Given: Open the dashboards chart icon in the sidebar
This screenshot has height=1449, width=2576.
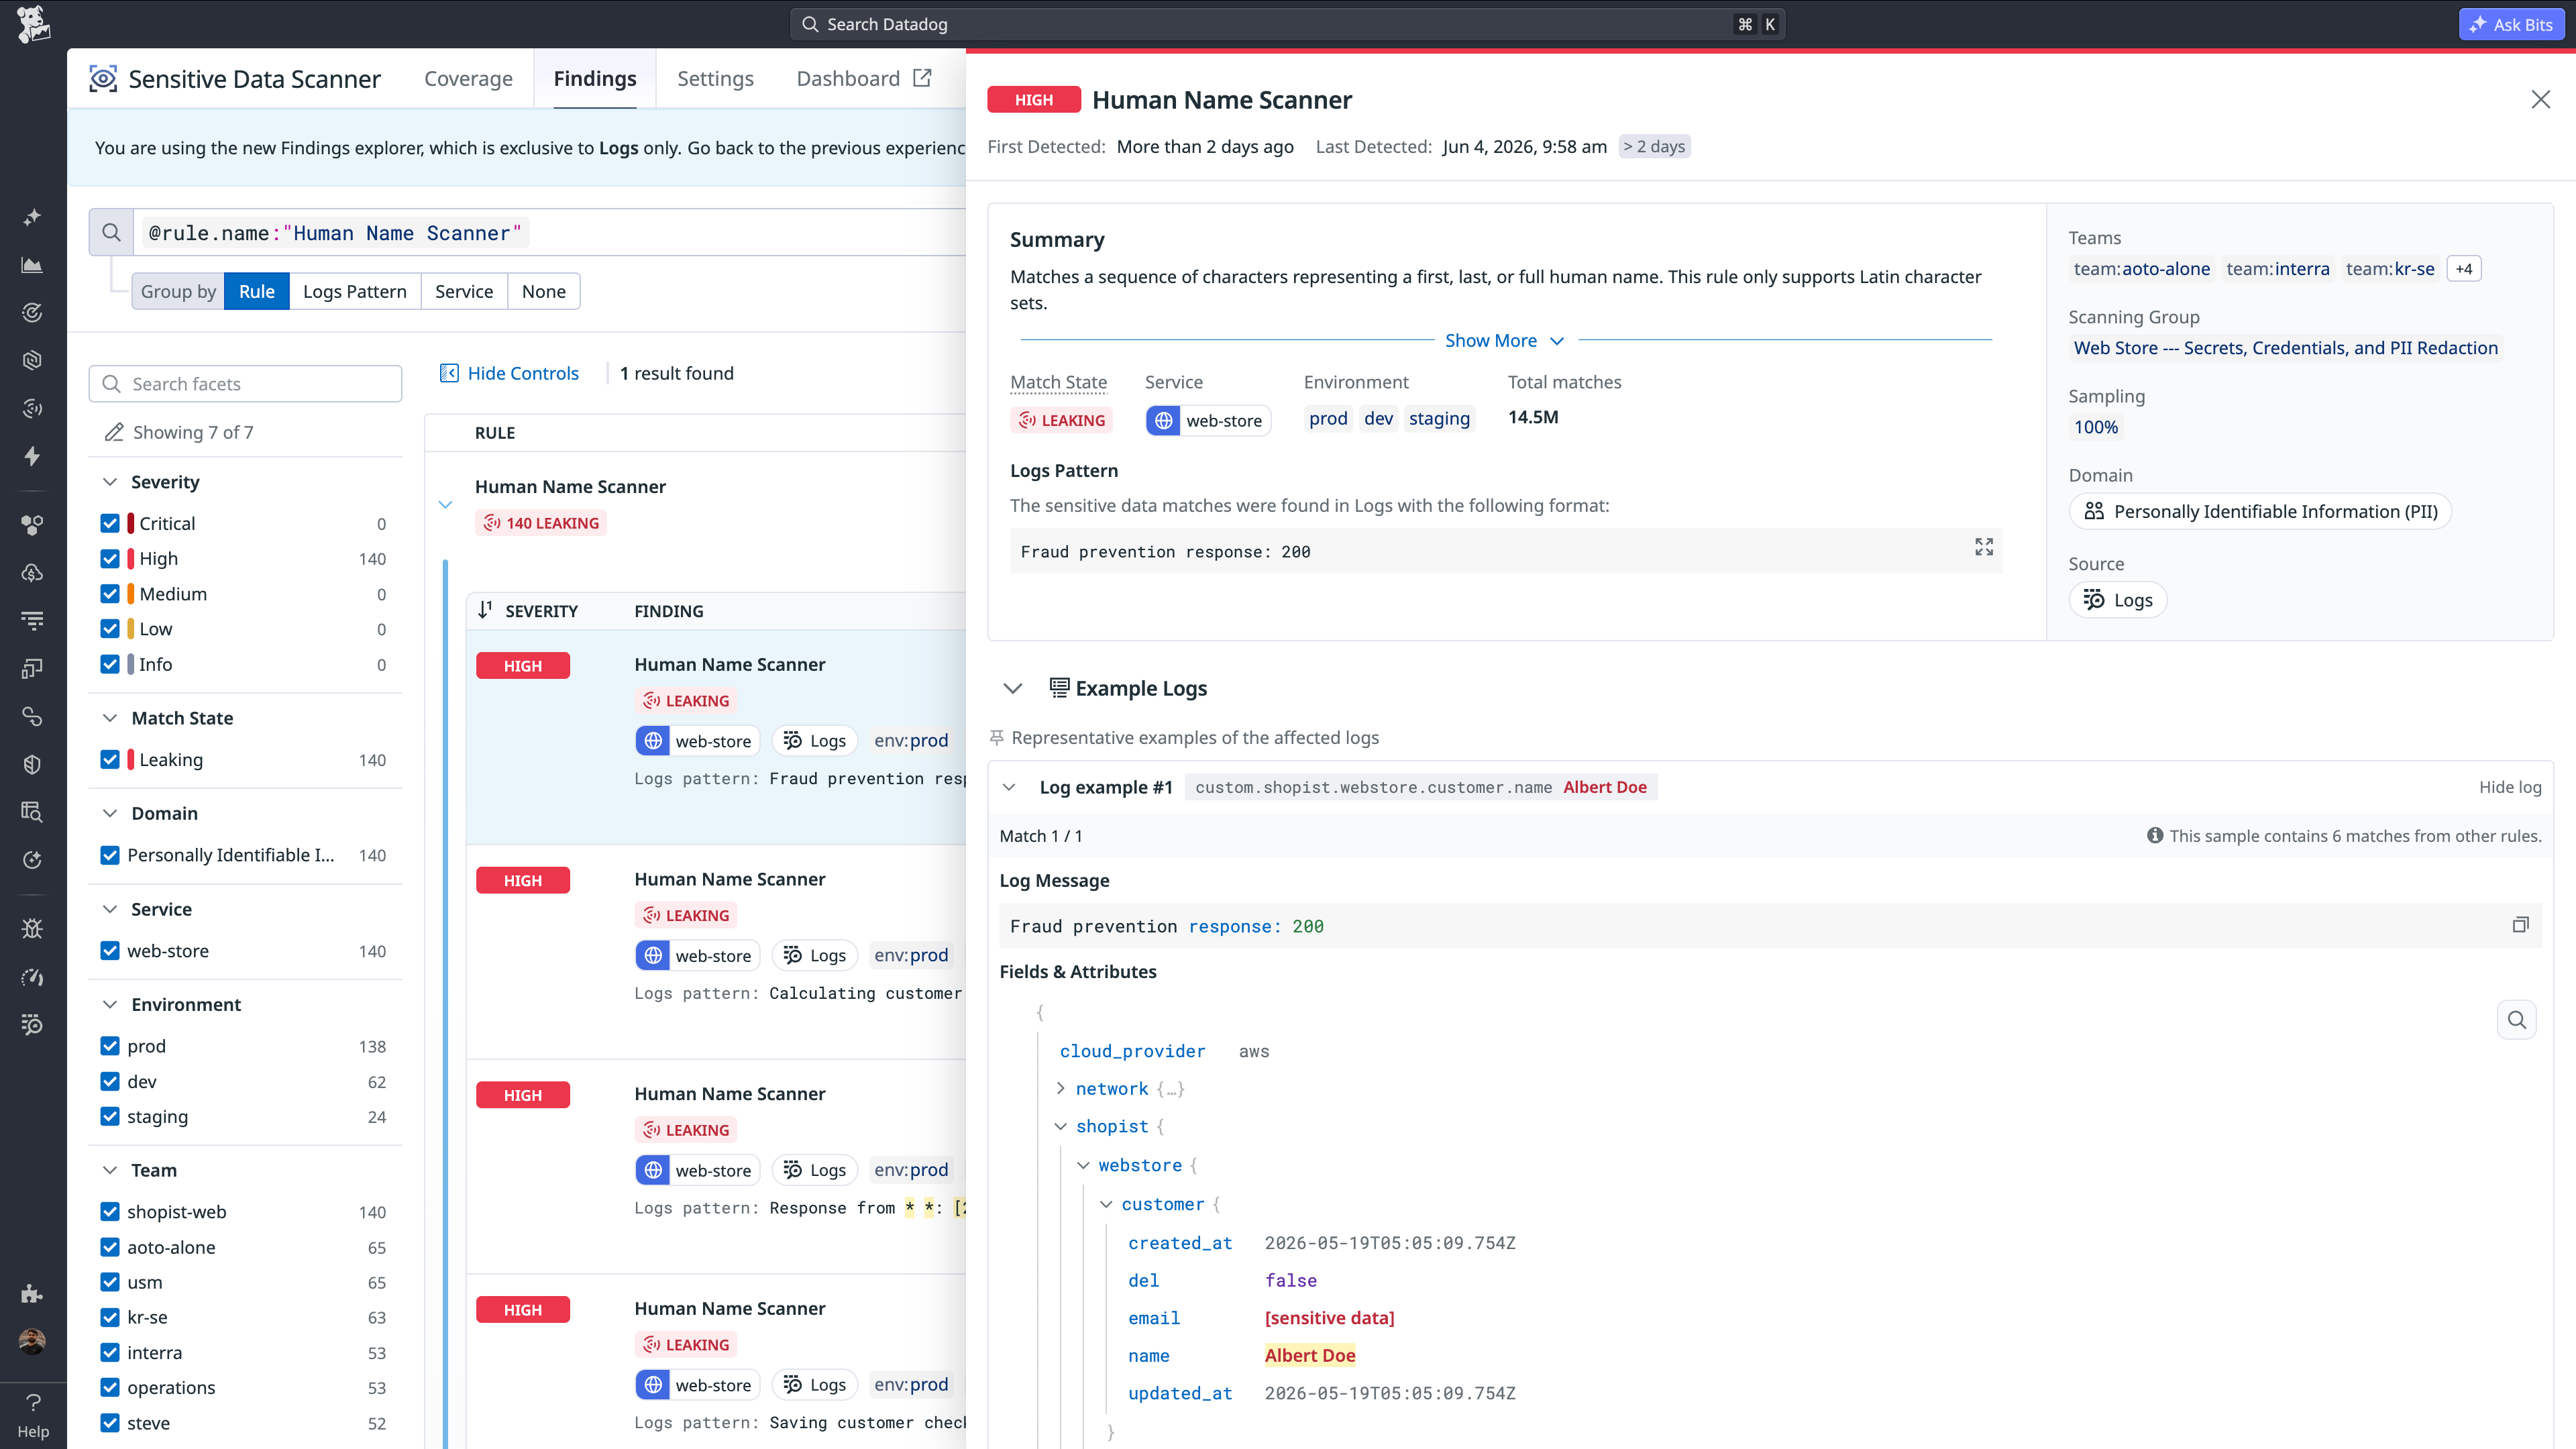Looking at the screenshot, I should tap(33, 265).
